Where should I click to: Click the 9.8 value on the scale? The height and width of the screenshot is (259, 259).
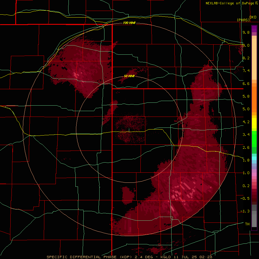(246, 33)
